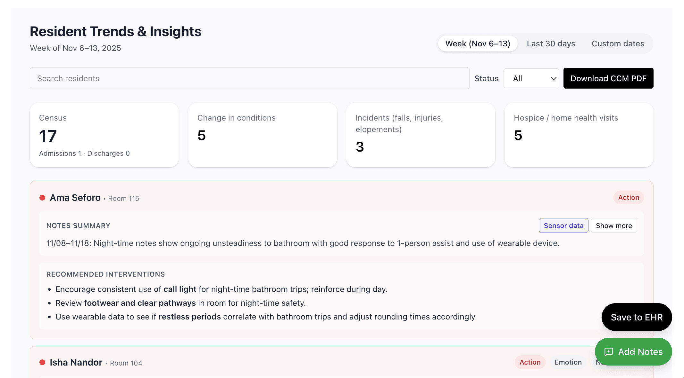Image resolution: width=684 pixels, height=378 pixels.
Task: Click the Action tag on Ama Seforo's card
Action: click(x=629, y=198)
